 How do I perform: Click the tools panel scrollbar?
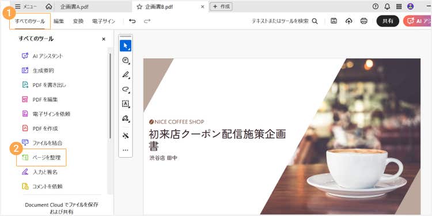[110, 95]
